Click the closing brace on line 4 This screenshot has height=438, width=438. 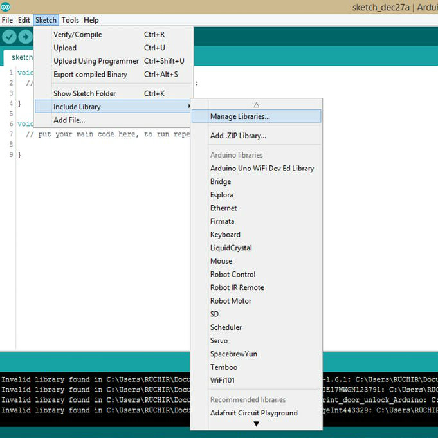(19, 104)
